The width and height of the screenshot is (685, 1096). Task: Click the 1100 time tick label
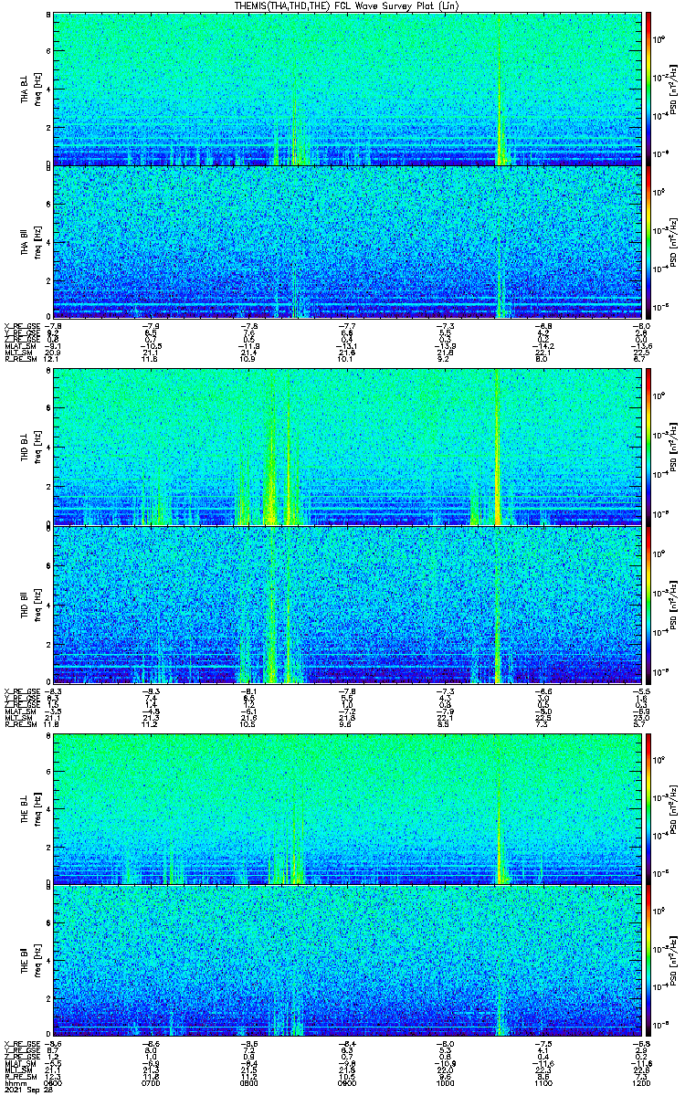(x=543, y=1083)
